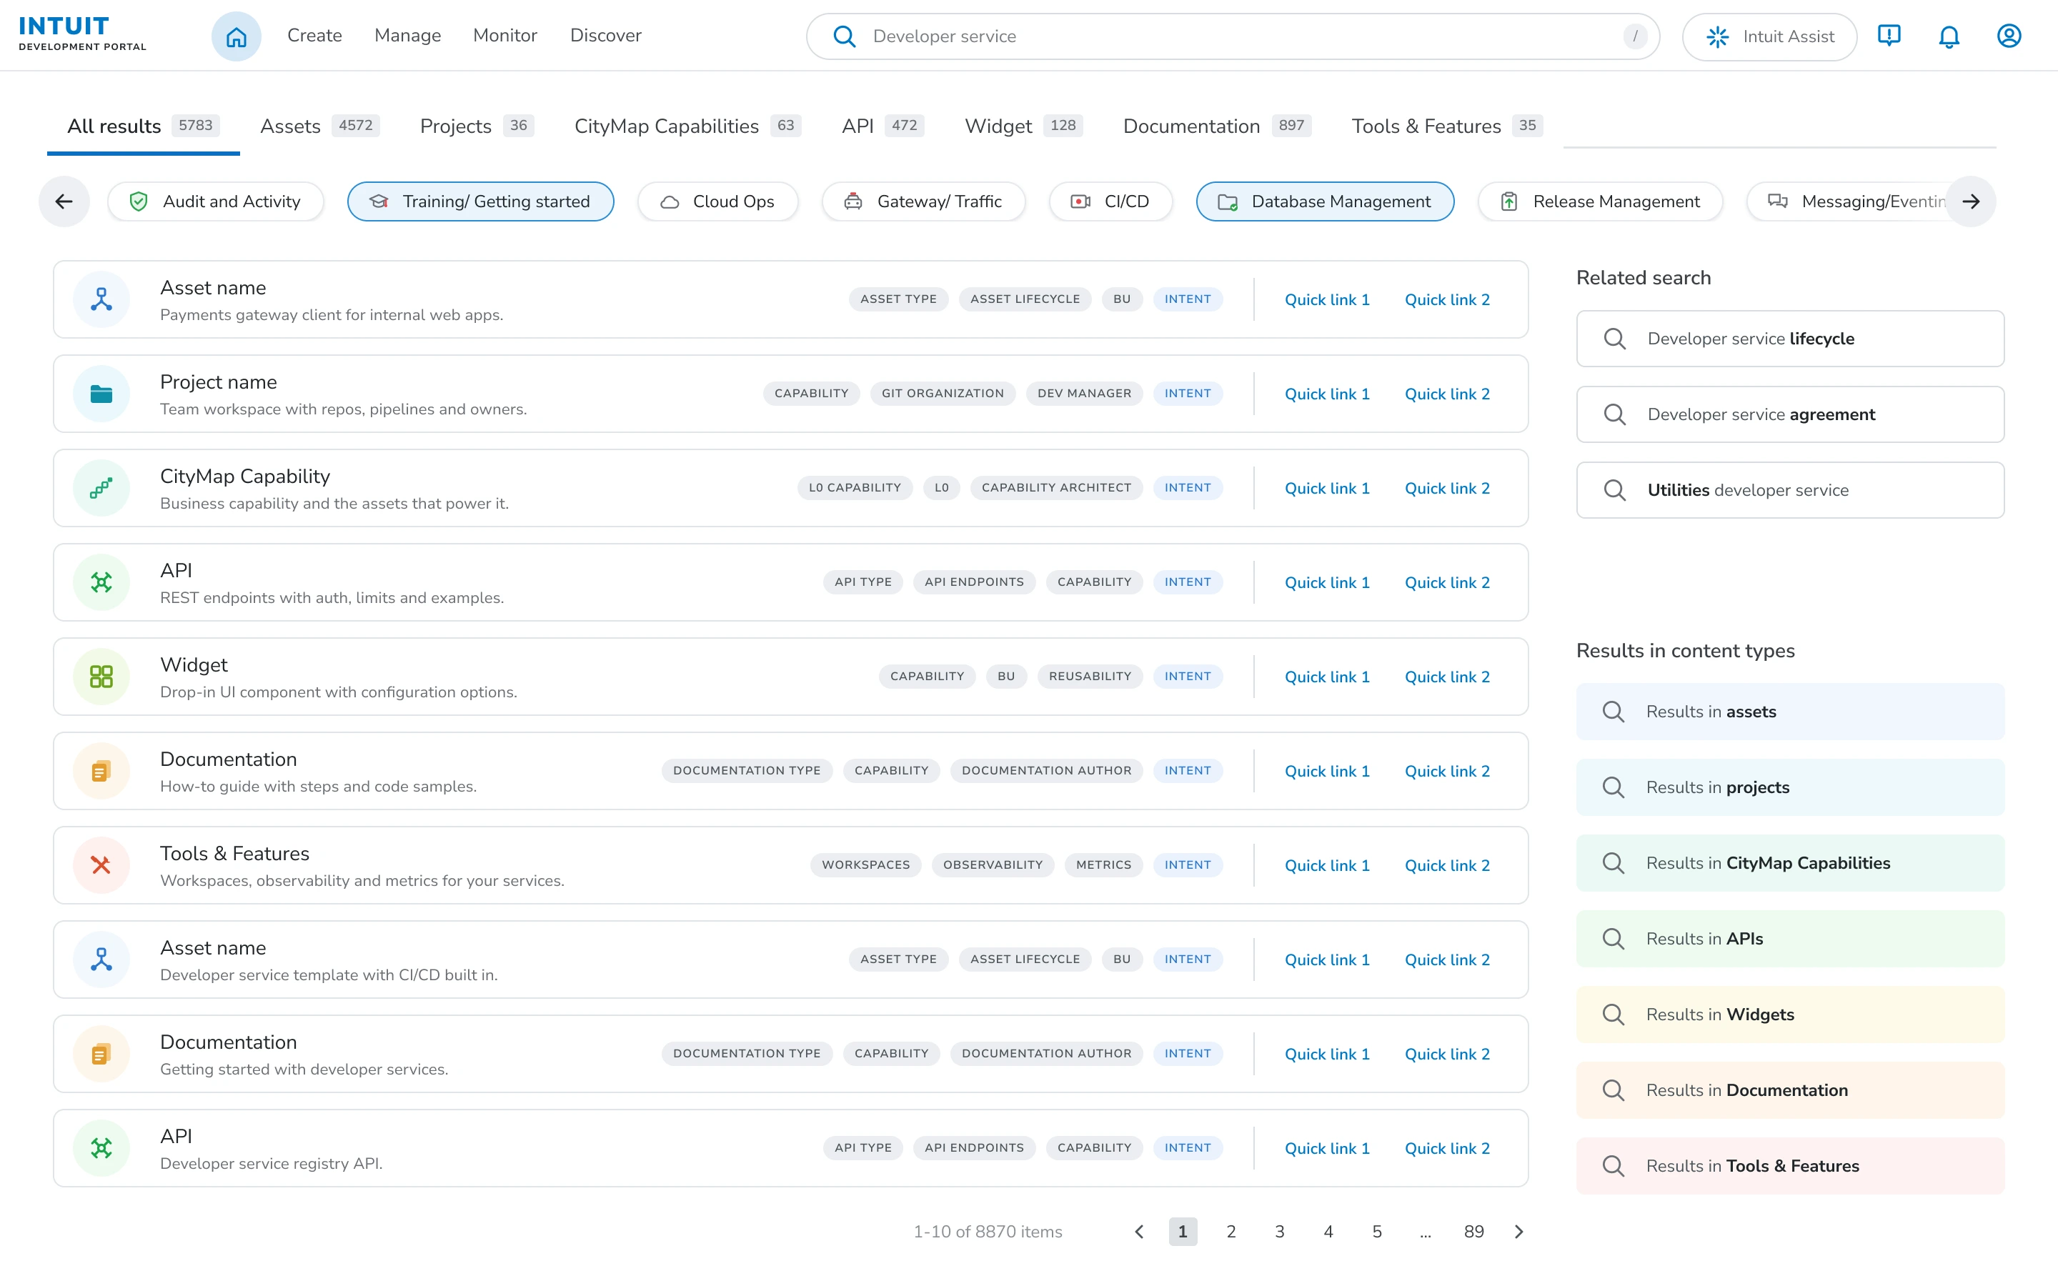The height and width of the screenshot is (1286, 2058).
Task: Switch to the CityMap Capabilities tab
Action: tap(687, 126)
